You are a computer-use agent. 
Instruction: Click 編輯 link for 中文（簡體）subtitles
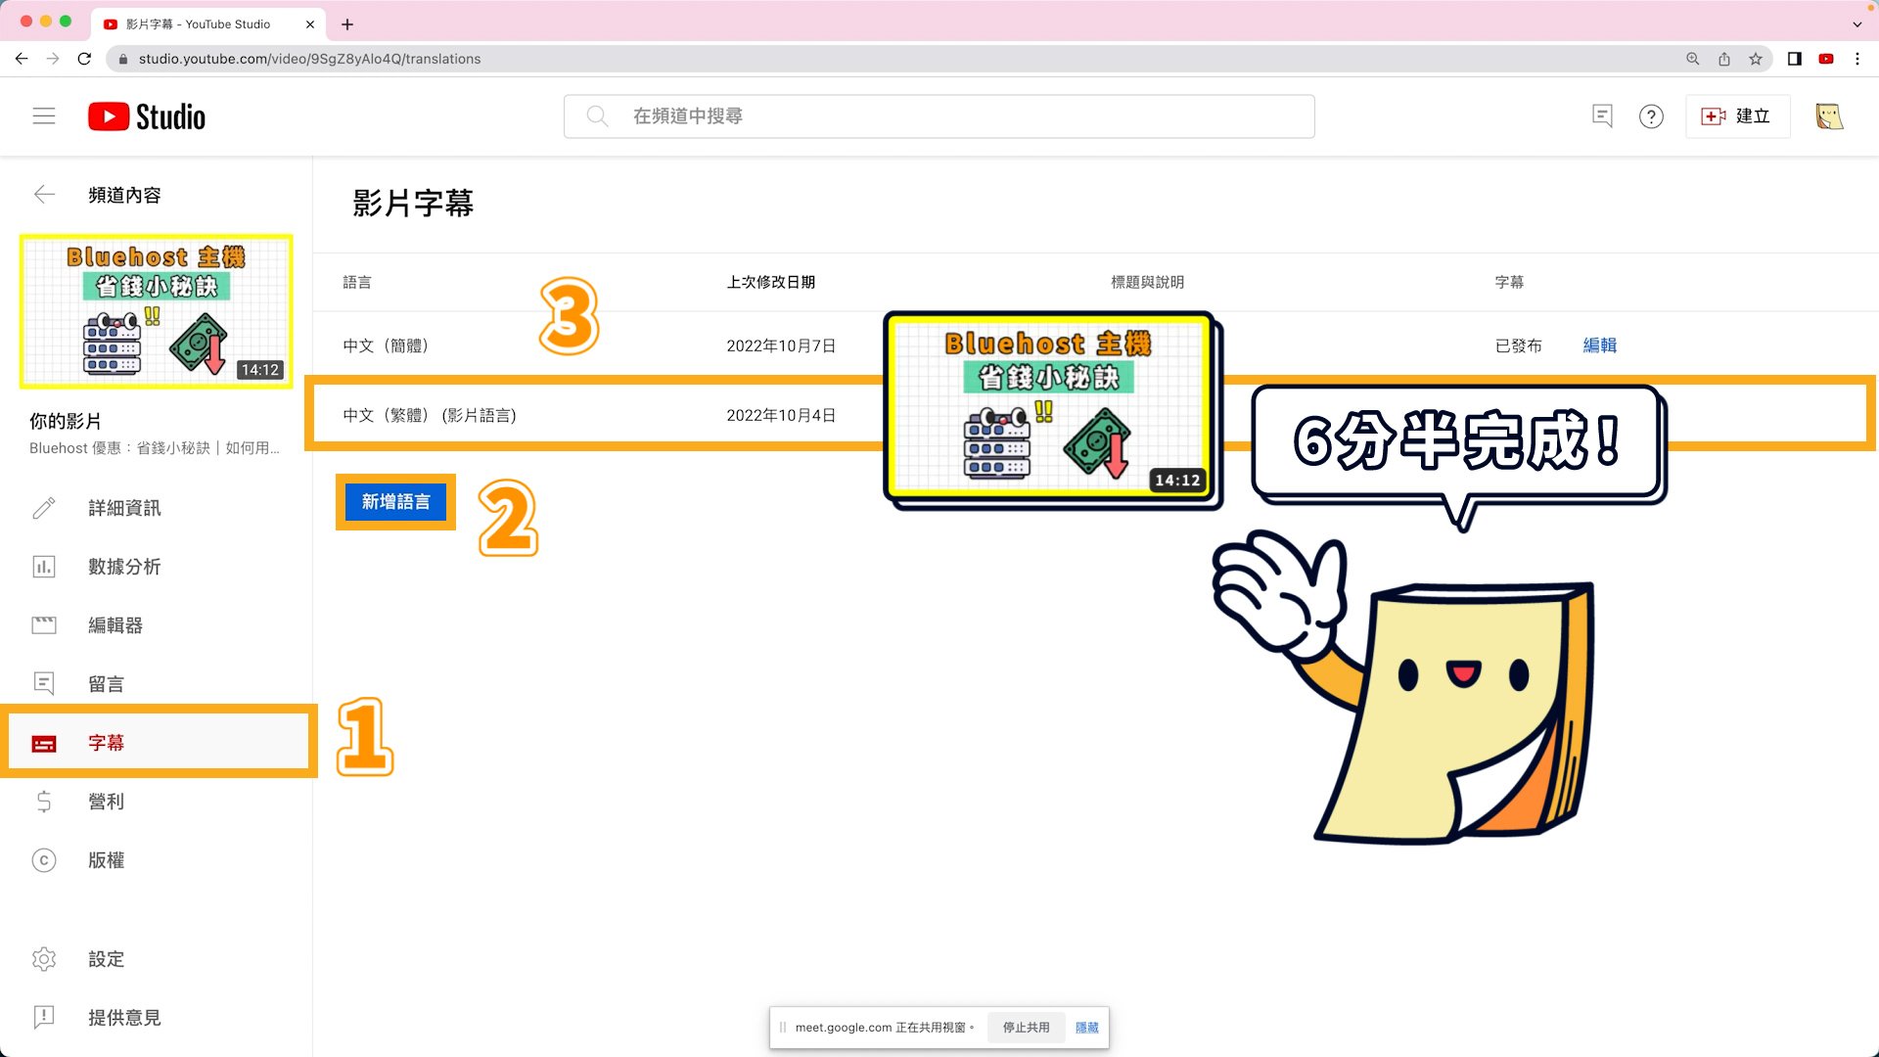(1600, 345)
